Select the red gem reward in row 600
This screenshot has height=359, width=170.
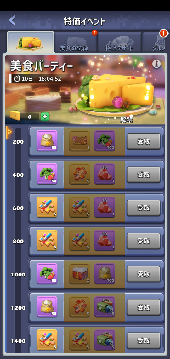point(105,207)
